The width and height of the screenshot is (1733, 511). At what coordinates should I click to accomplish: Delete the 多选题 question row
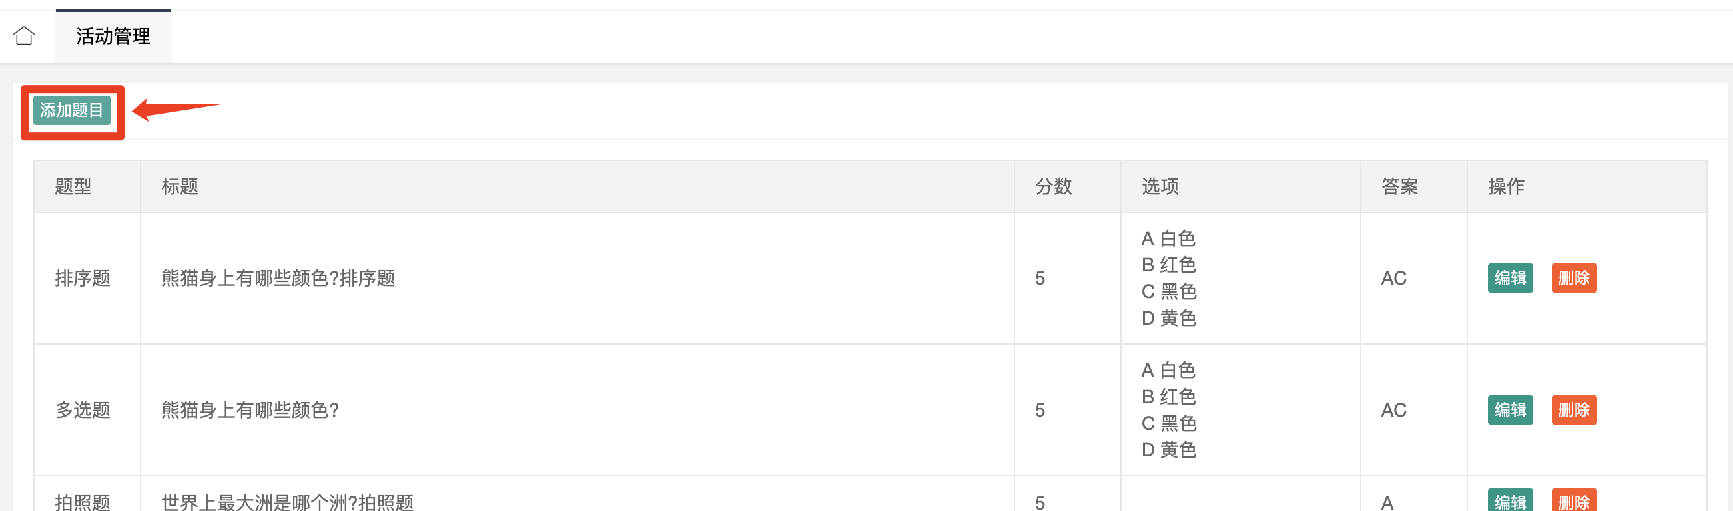pos(1574,410)
